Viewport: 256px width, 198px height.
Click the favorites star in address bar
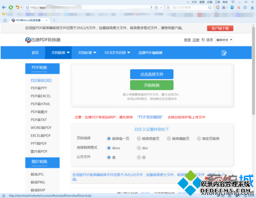point(156,7)
